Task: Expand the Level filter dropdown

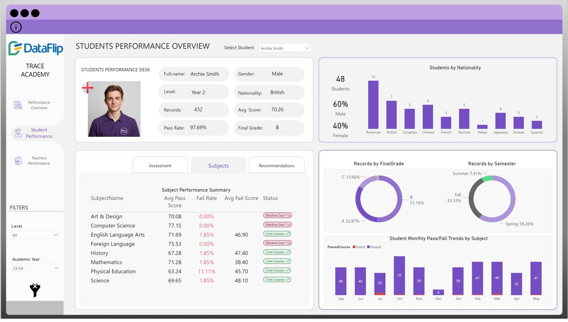Action: 35,235
